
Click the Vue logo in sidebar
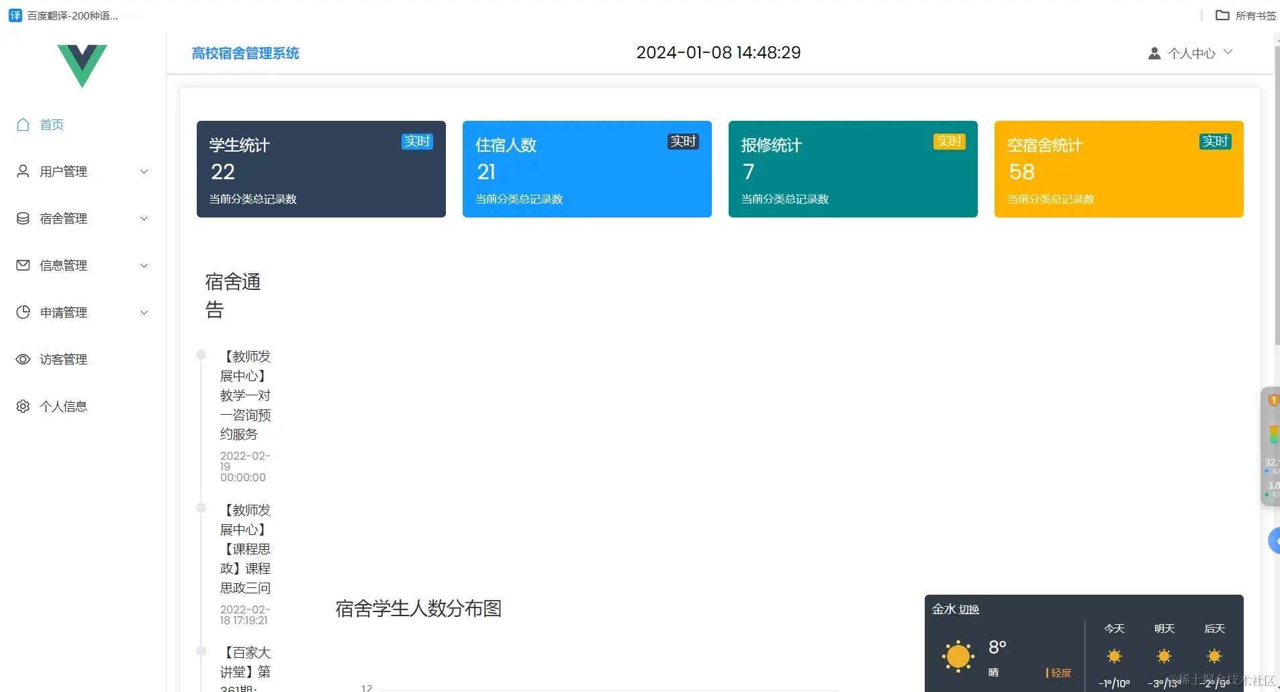(x=82, y=66)
